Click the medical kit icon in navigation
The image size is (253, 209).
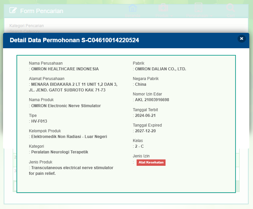pos(164,8)
